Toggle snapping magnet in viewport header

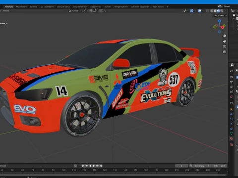[x=91, y=11]
